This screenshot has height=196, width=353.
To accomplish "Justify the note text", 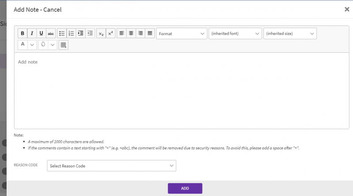I will (150, 33).
